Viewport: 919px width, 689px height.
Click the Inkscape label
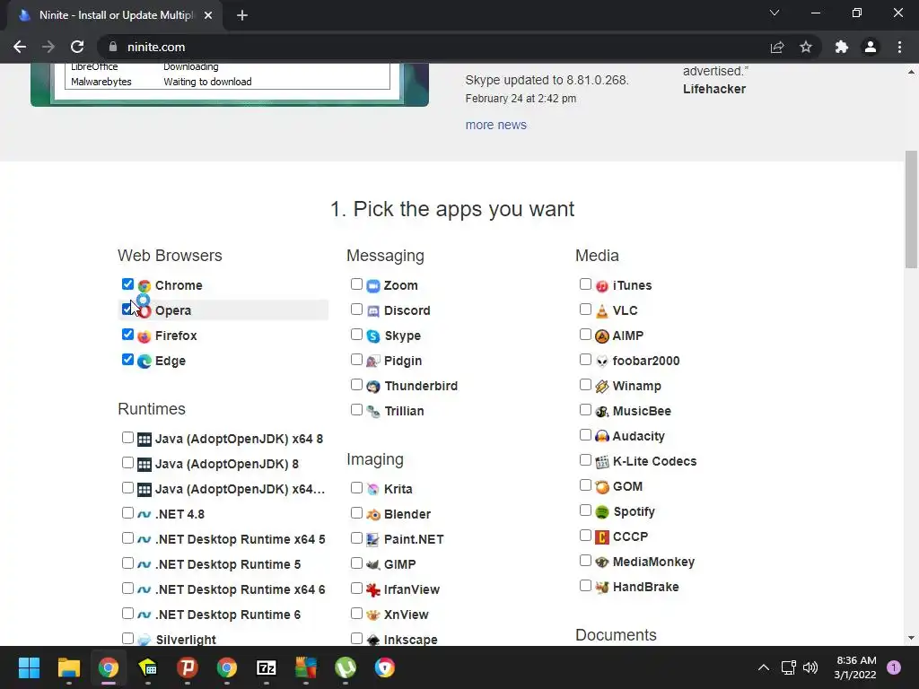point(410,640)
